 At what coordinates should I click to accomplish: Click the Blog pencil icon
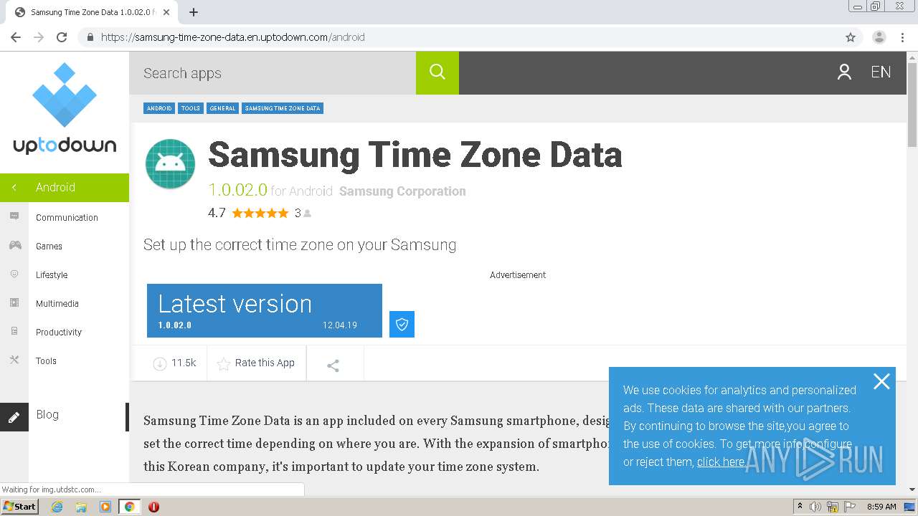pos(14,417)
